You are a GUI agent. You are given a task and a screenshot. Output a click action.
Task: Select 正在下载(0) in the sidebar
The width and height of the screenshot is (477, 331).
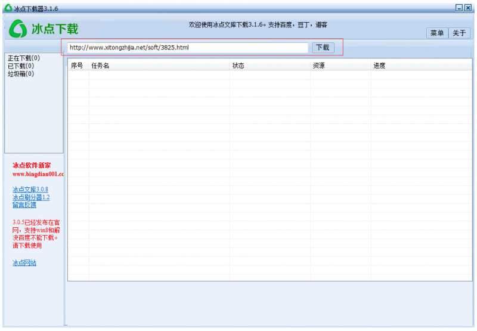tap(24, 58)
